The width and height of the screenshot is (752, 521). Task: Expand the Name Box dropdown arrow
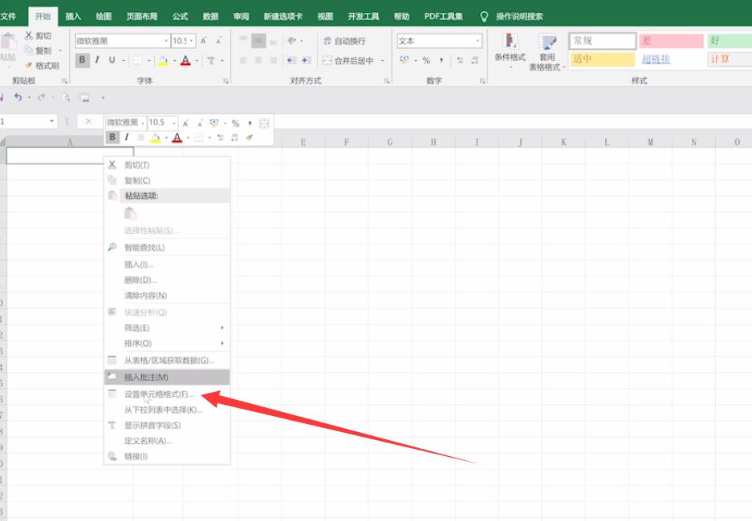[x=52, y=121]
